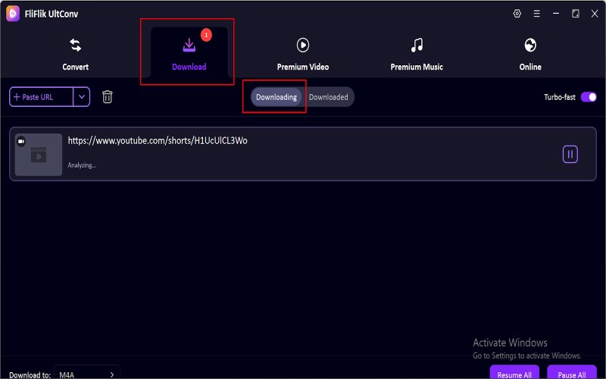Expand the Paste URL dropdown arrow

tap(82, 97)
